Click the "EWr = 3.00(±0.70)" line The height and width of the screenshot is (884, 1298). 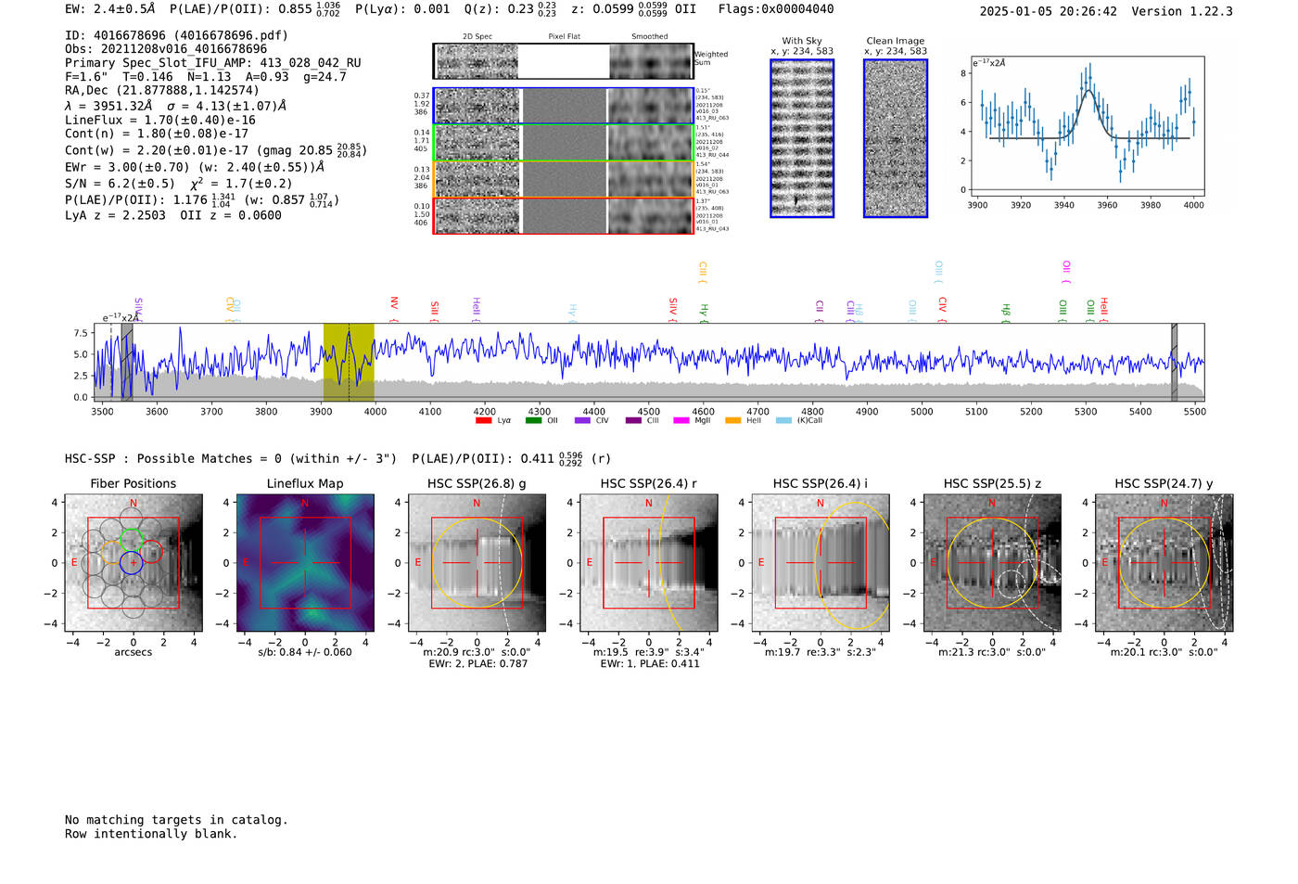(195, 168)
